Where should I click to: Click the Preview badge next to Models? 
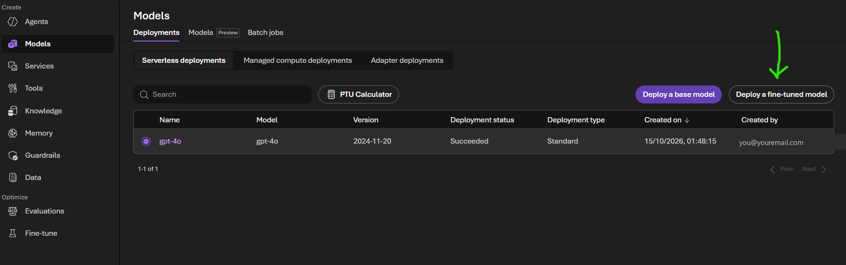coord(228,33)
